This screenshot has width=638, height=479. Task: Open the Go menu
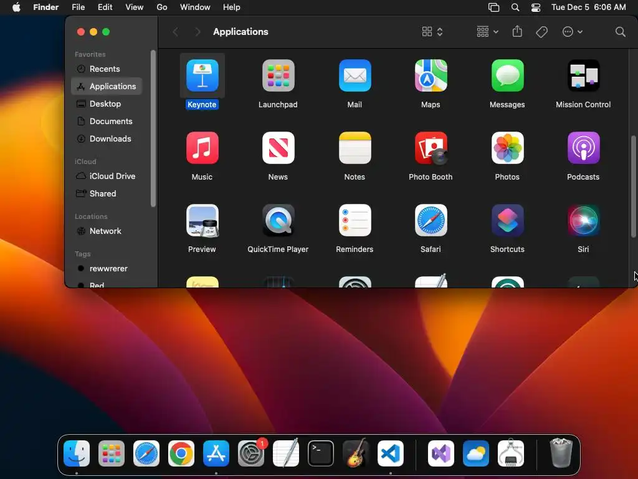(162, 7)
